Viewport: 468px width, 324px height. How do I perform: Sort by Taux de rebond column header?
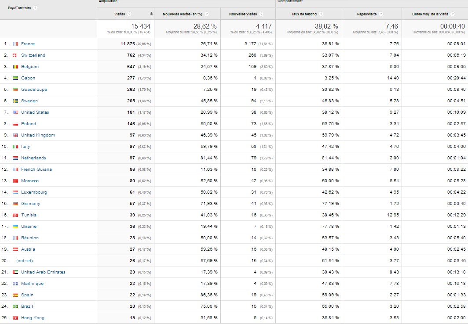304,14
